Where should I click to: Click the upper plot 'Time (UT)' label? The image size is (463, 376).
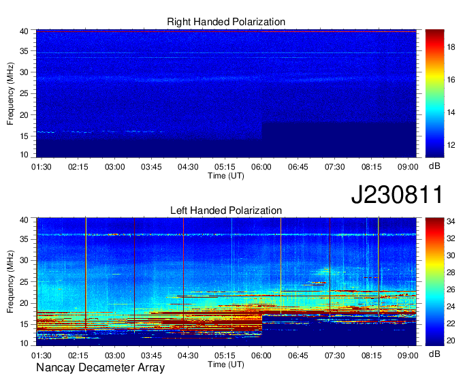[x=226, y=176]
